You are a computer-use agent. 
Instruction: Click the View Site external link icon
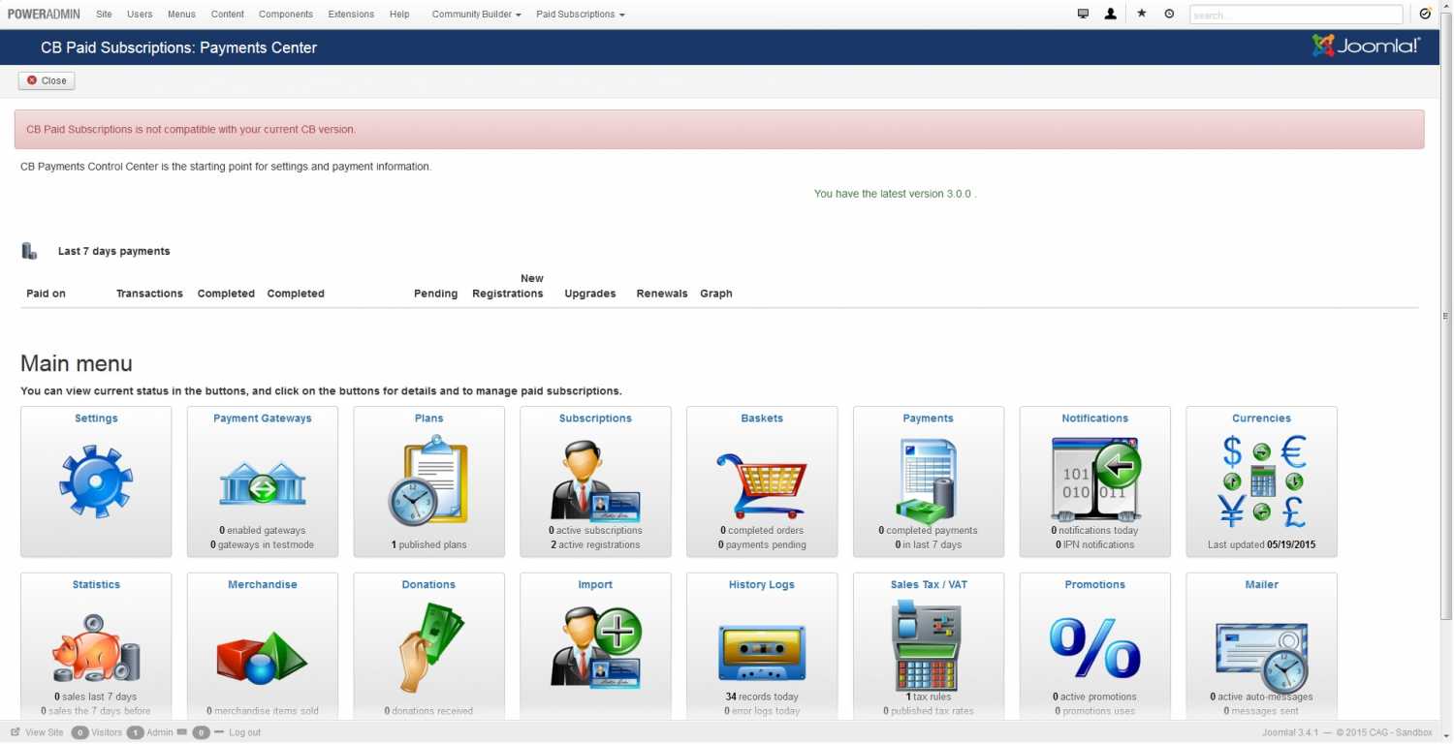click(15, 732)
